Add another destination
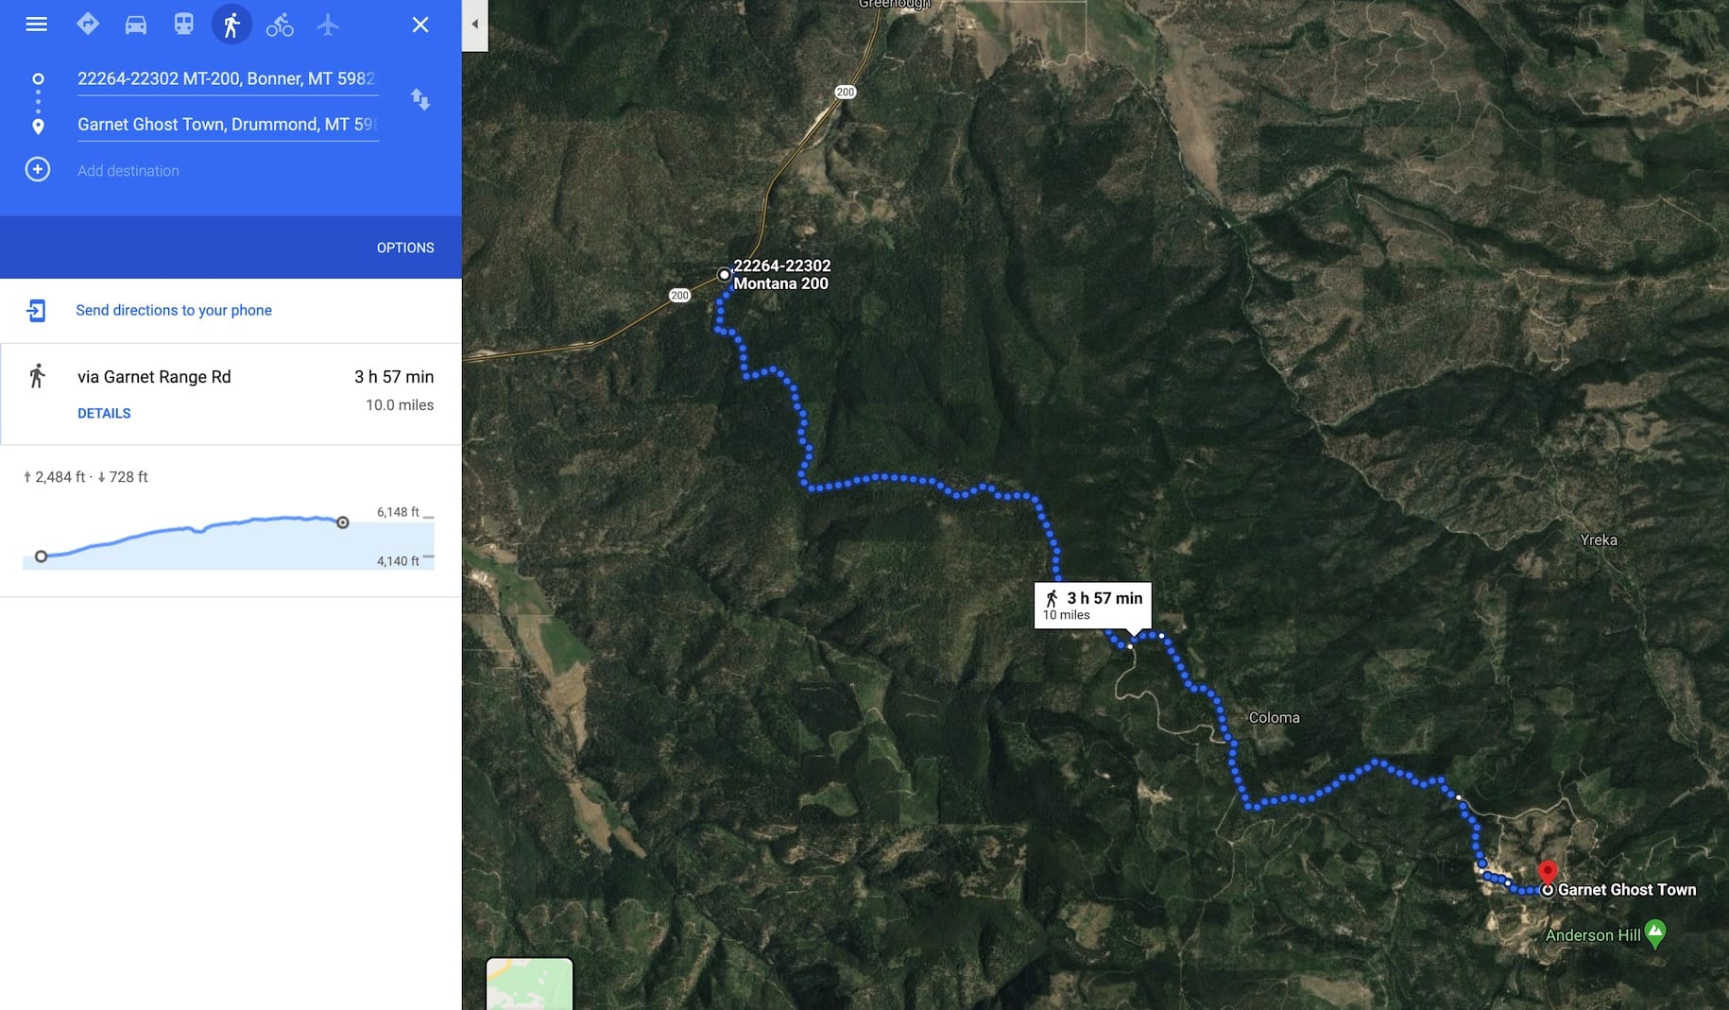The width and height of the screenshot is (1729, 1010). (128, 170)
